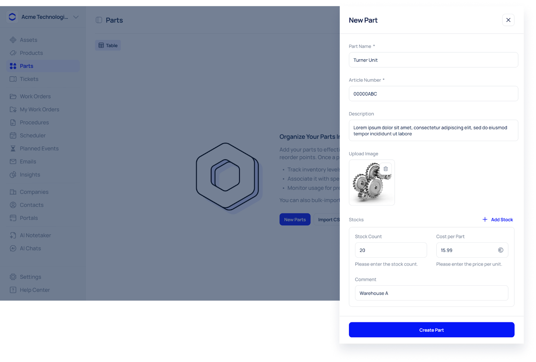Open Planned Events label in sidebar

pos(39,148)
